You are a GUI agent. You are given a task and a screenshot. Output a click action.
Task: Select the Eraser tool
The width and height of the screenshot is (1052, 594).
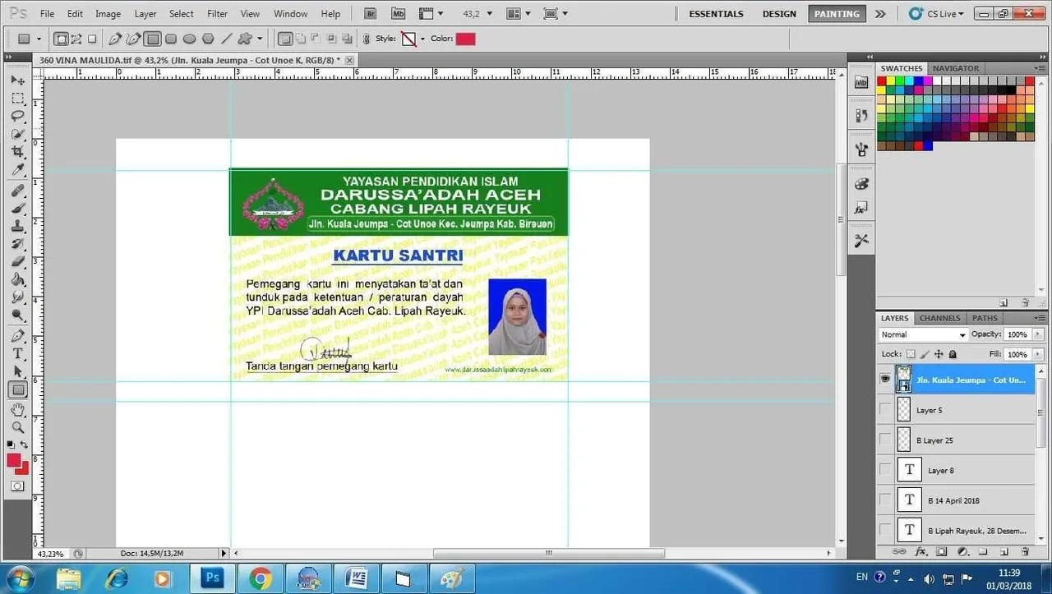(x=18, y=263)
